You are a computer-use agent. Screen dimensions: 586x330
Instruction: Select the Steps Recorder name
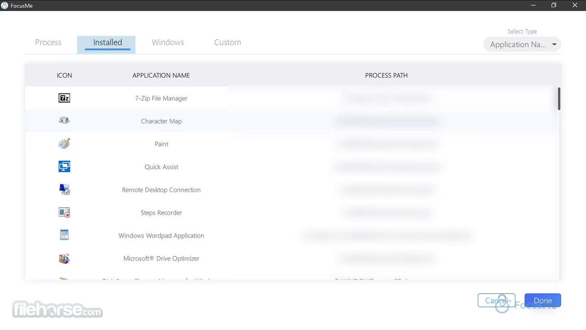pyautogui.click(x=161, y=212)
